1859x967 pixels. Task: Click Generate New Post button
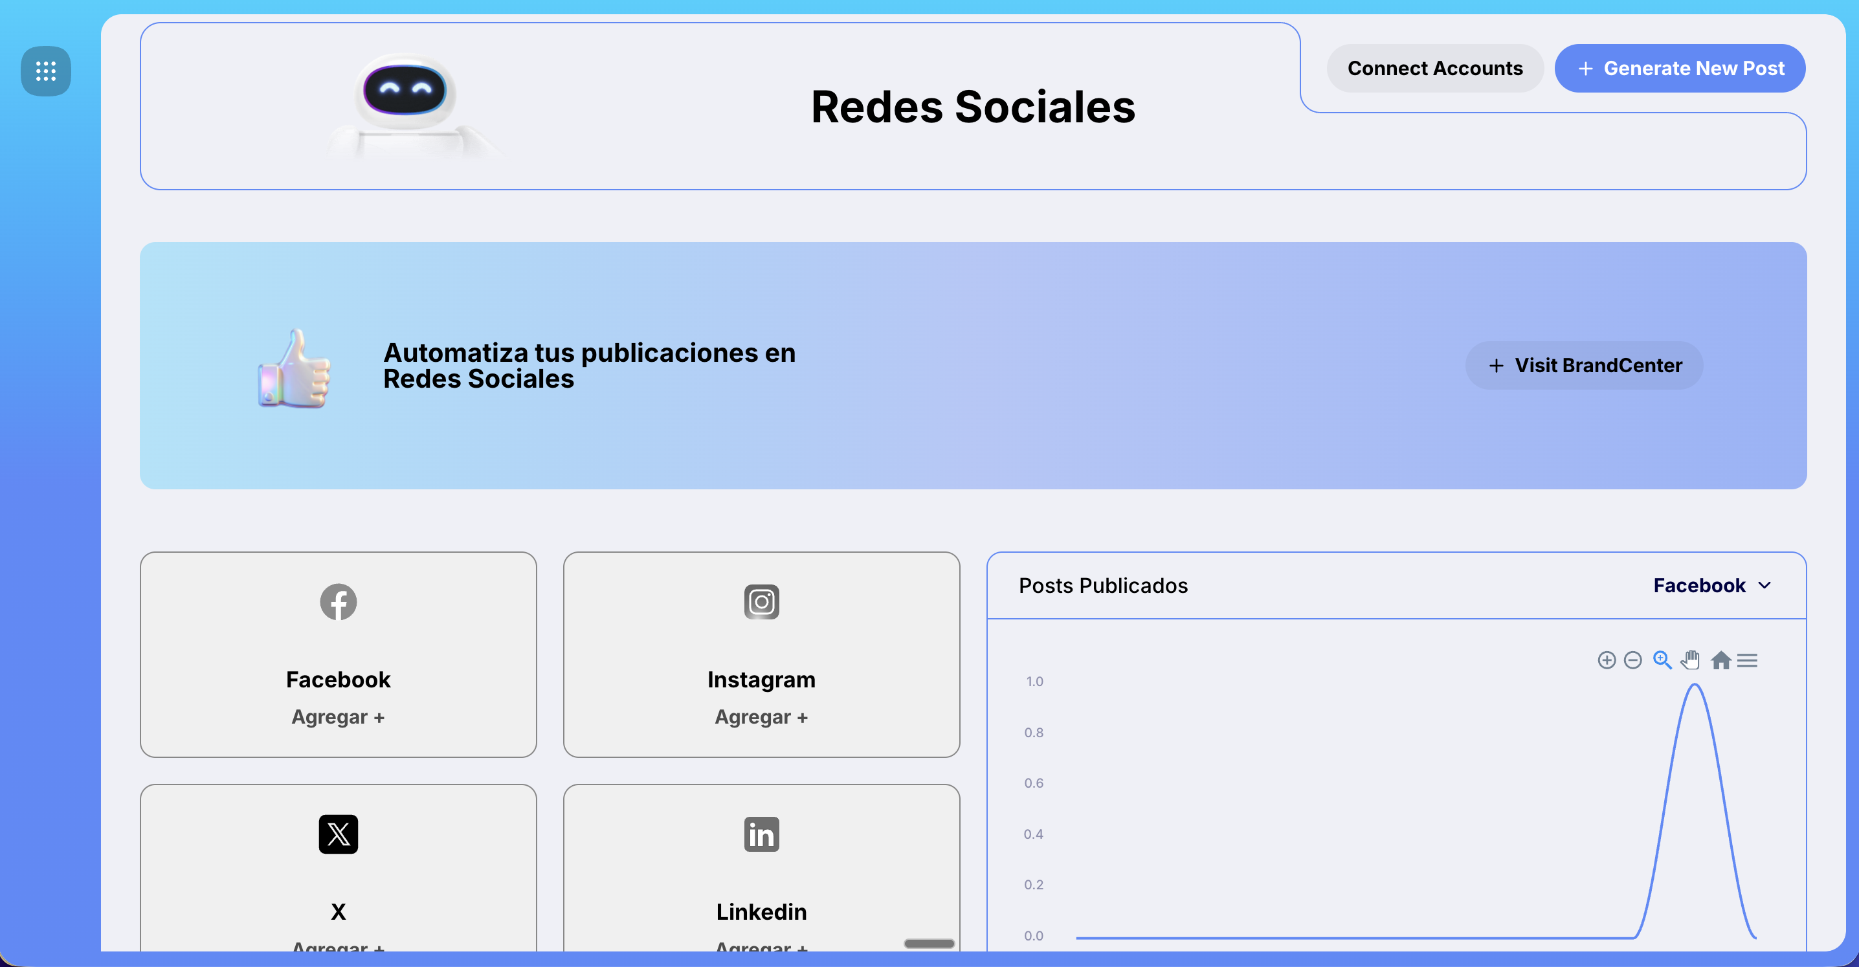1679,69
